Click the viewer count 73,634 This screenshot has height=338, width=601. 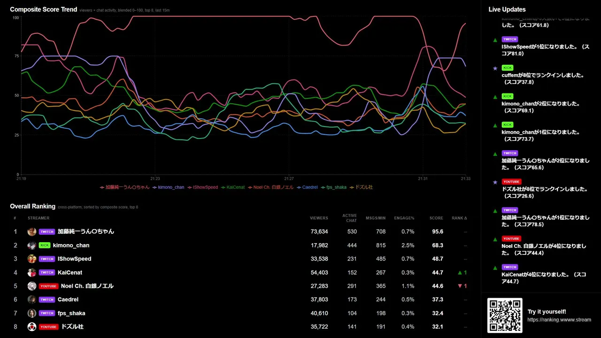pyautogui.click(x=319, y=231)
